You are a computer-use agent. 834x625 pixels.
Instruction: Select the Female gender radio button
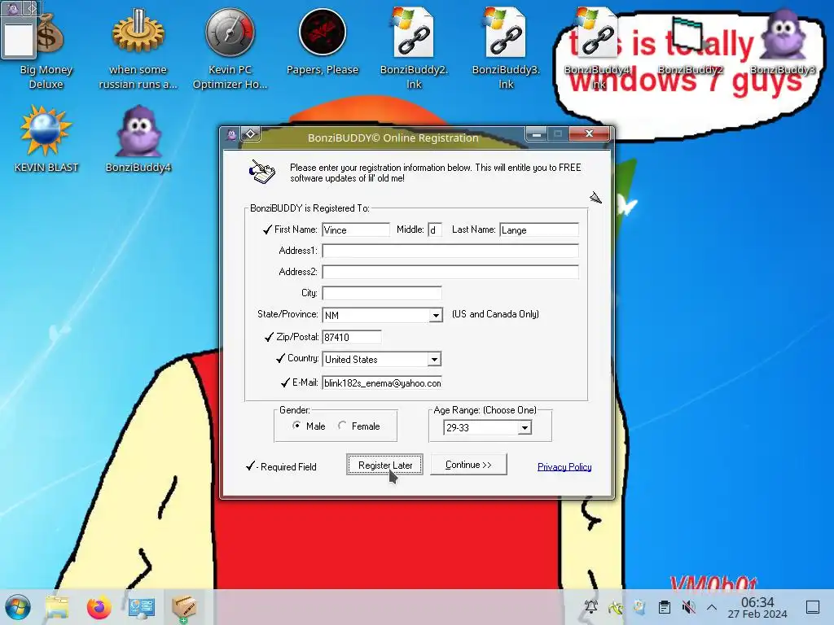pos(342,425)
